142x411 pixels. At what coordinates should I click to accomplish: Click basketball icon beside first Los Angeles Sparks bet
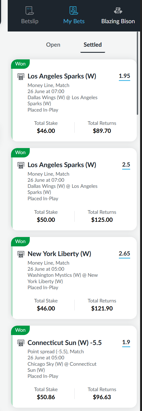(x=21, y=77)
